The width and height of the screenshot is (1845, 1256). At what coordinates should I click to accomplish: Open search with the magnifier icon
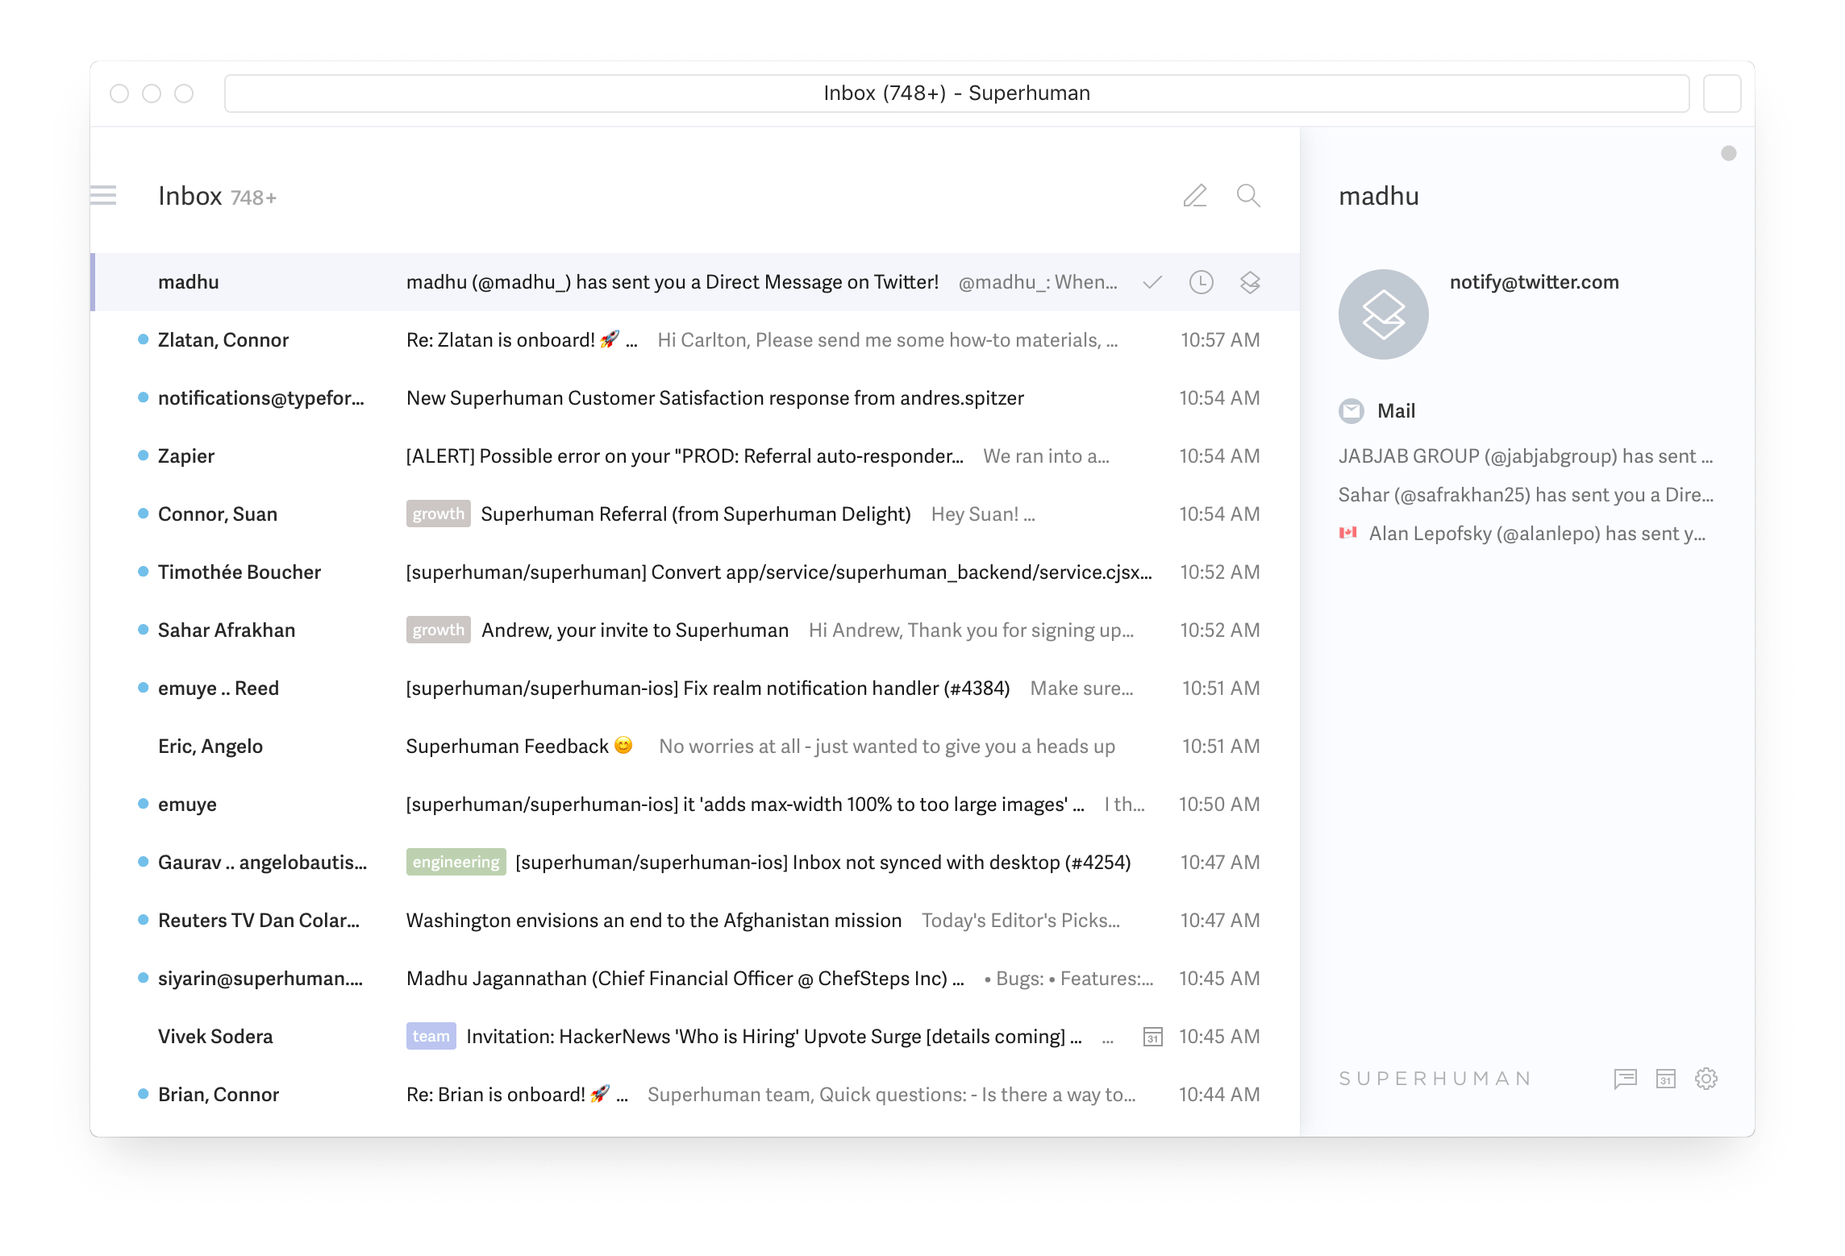click(x=1248, y=195)
